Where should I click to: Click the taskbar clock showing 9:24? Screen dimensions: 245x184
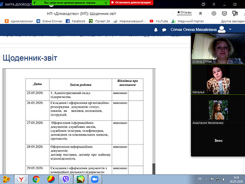point(236,180)
